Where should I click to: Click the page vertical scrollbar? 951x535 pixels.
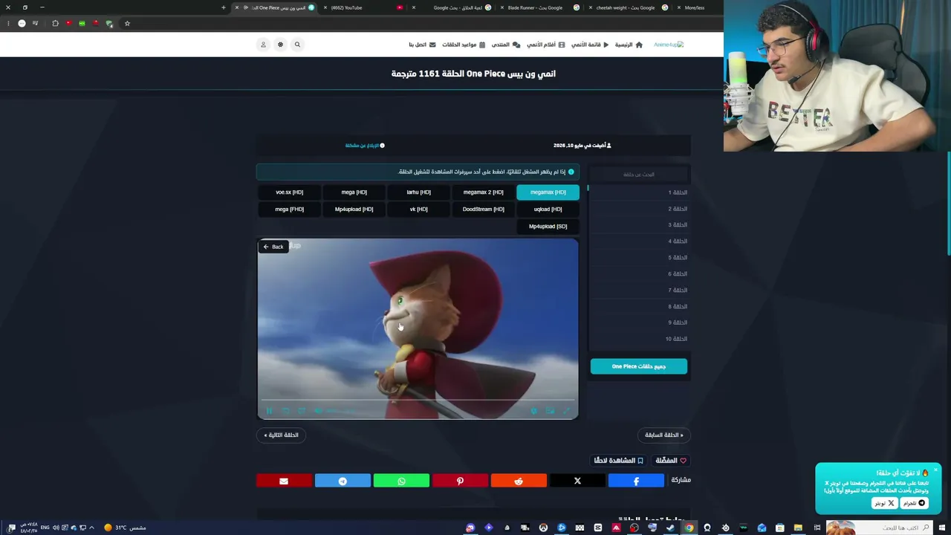click(x=949, y=204)
